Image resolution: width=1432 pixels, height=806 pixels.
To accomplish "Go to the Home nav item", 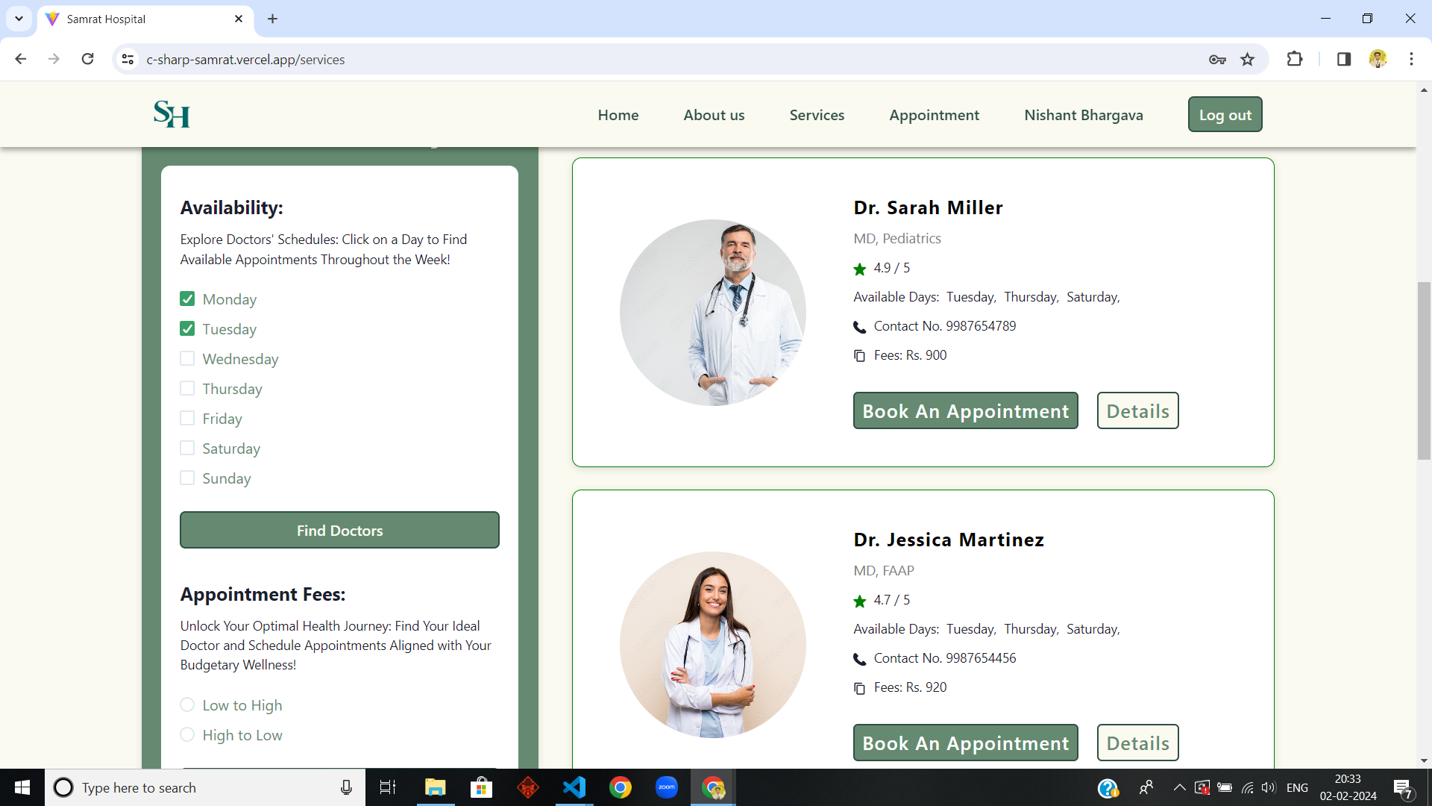I will 618,115.
